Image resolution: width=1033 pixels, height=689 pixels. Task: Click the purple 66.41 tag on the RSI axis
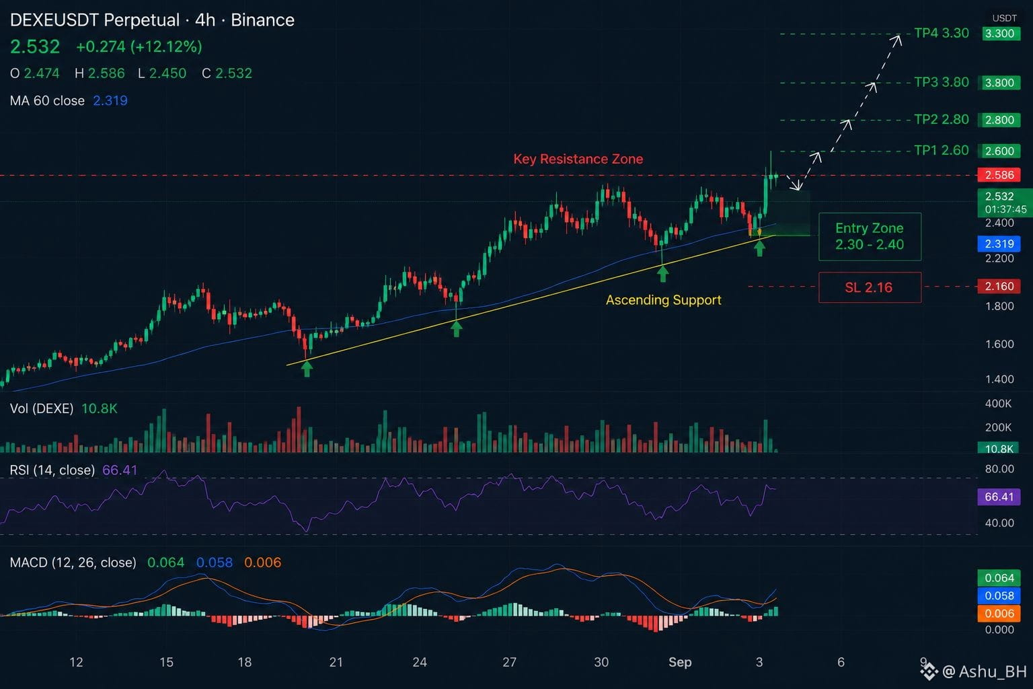(999, 497)
